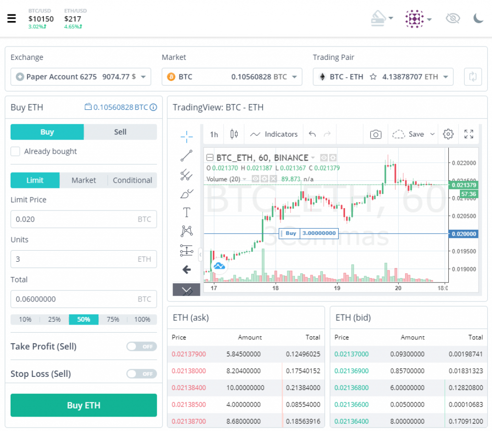Screen dimensions: 492x431
Task: Switch to the Sell tab
Action: coord(120,132)
